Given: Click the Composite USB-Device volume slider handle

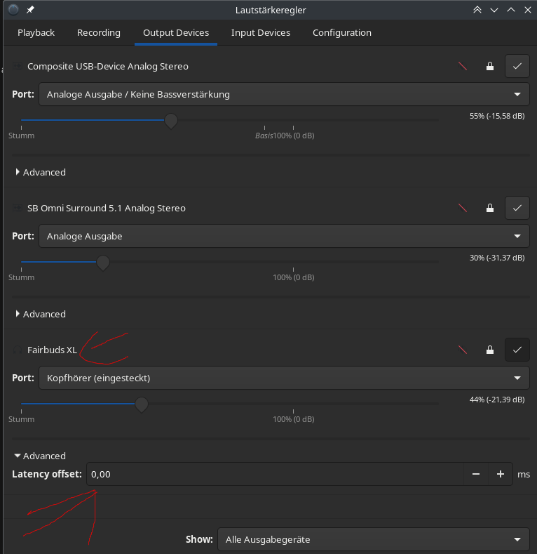Looking at the screenshot, I should point(171,121).
